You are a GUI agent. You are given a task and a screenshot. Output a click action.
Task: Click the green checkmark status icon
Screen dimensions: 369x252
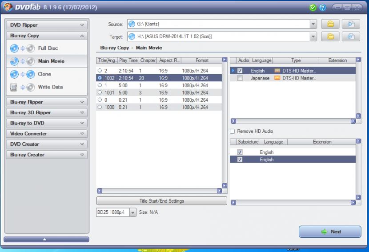313,8
